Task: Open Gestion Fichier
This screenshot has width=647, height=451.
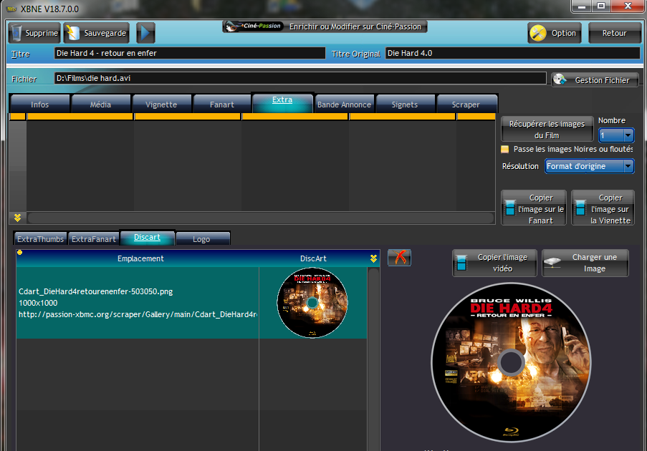Action: 595,80
